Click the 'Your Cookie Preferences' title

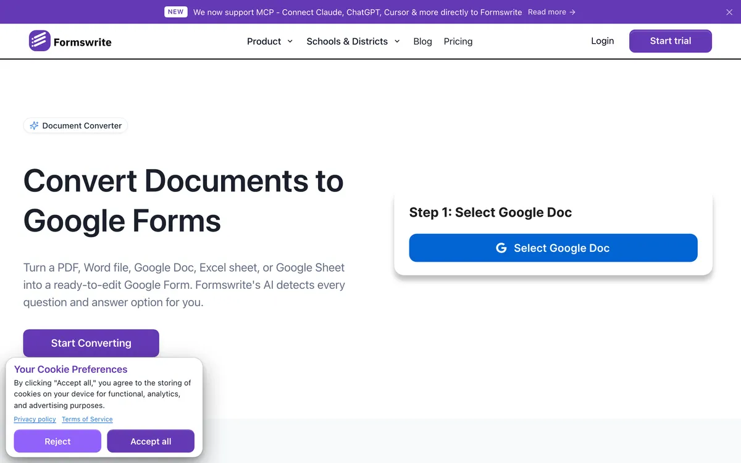[71, 369]
